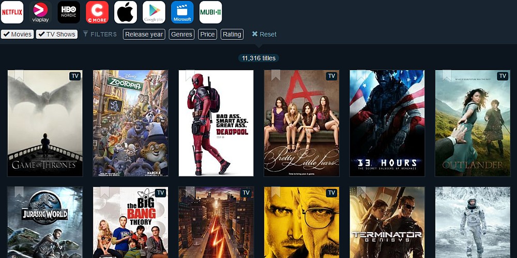Bookmark Jurassic World with ribbon icon
This screenshot has width=517, height=258.
[x=19, y=192]
